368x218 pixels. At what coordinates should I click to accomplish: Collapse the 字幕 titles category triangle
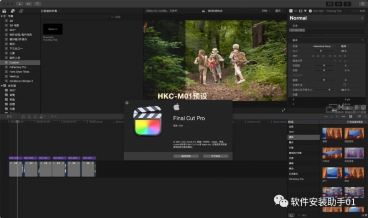click(x=2, y=16)
